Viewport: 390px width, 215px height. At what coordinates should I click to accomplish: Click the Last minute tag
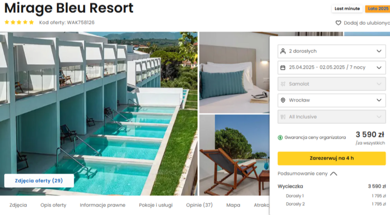point(347,9)
